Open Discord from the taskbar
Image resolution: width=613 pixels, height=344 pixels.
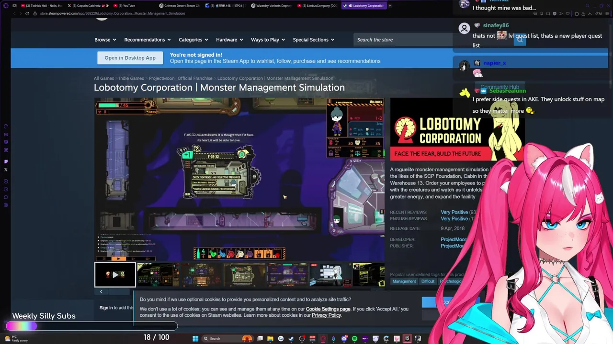344,339
